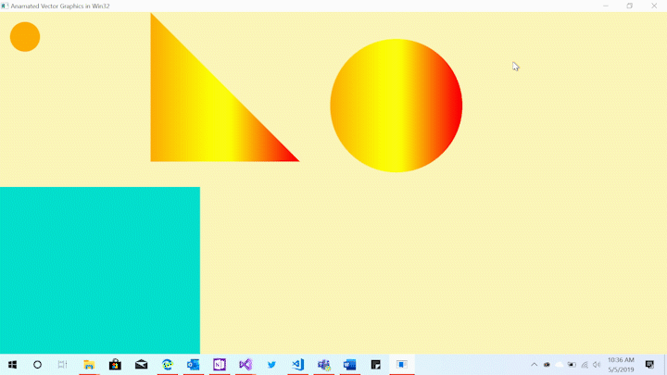Open the volume speaker tray icon
This screenshot has height=375, width=667.
597,365
